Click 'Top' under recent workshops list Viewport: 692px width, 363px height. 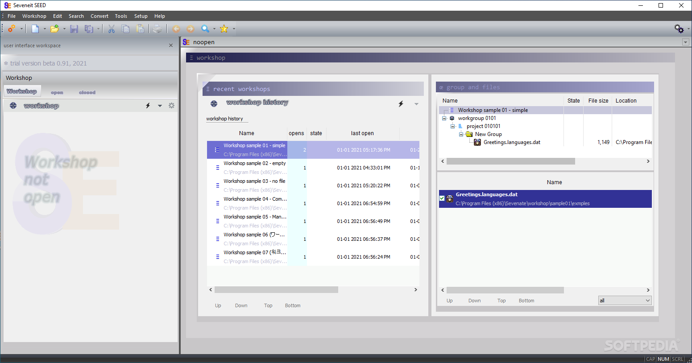point(268,305)
